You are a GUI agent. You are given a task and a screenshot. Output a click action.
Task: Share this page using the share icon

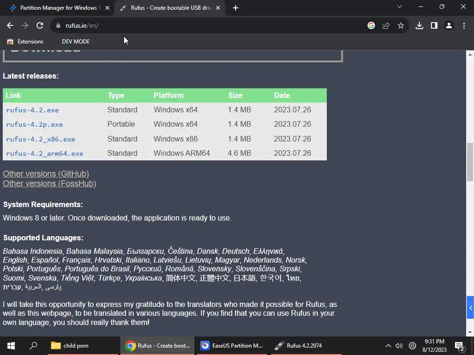[386, 26]
